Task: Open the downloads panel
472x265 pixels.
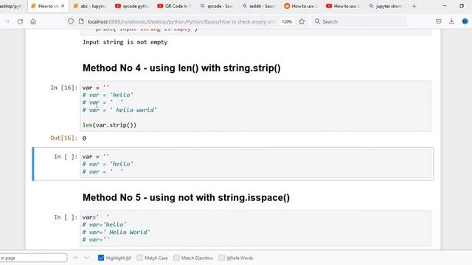Action: click(451, 21)
